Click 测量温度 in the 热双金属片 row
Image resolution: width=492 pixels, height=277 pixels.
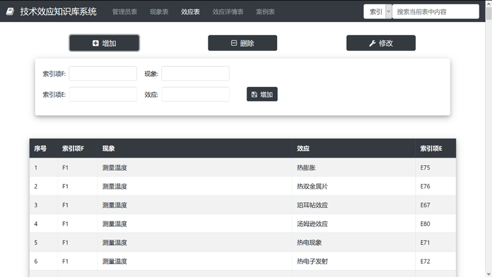115,187
